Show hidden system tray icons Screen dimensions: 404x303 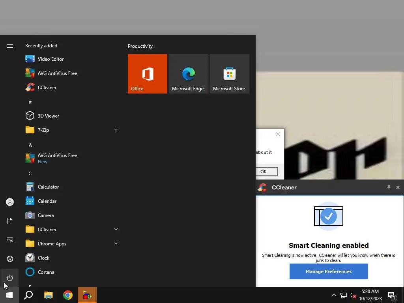[334, 295]
